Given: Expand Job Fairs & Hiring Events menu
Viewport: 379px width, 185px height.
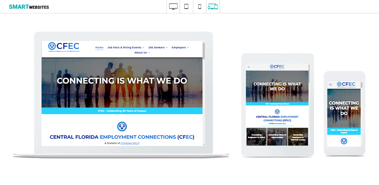Looking at the screenshot, I should coord(126,47).
